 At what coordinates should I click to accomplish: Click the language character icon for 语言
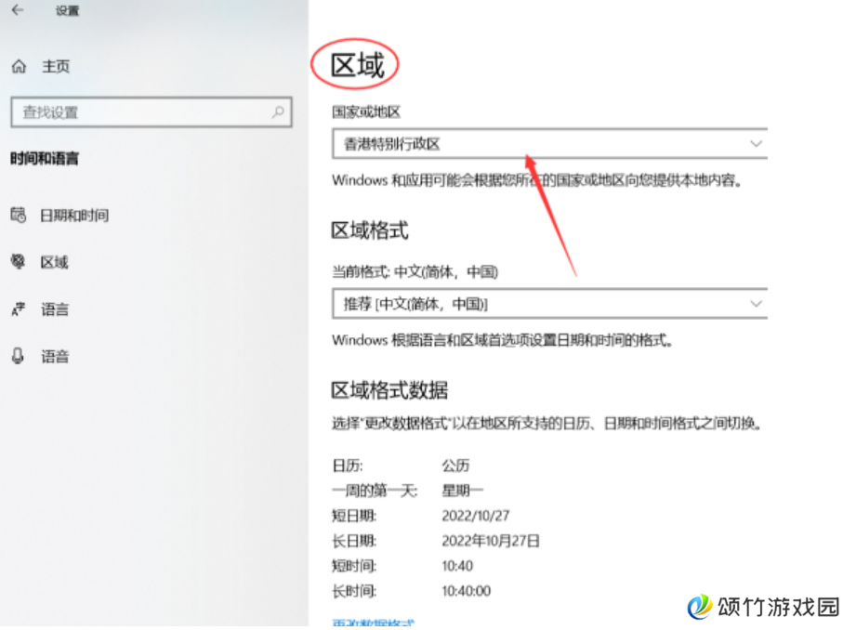18,309
